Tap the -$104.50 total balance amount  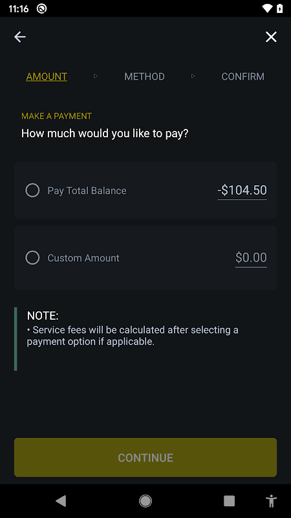(242, 190)
